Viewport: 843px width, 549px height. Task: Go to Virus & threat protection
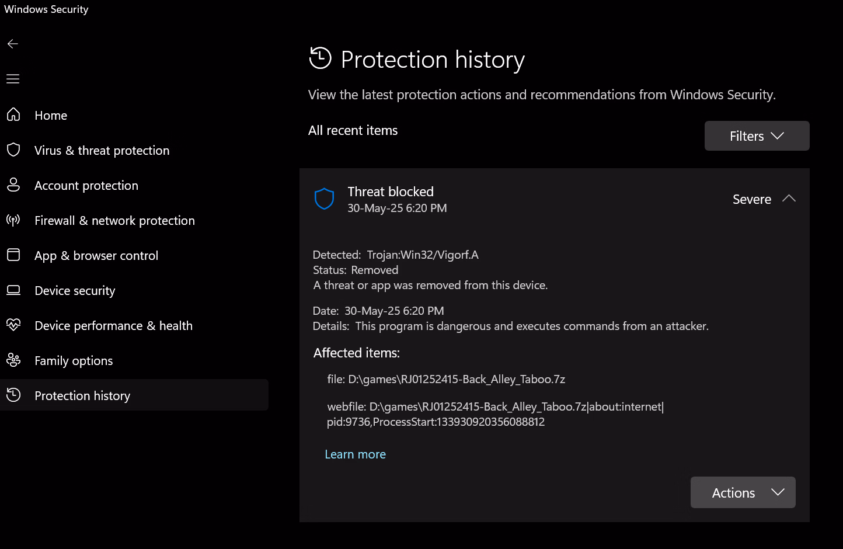click(x=102, y=151)
